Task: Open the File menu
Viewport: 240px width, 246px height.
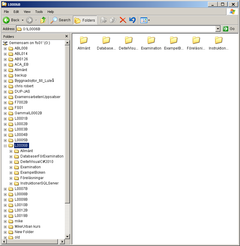Action: pos(6,12)
